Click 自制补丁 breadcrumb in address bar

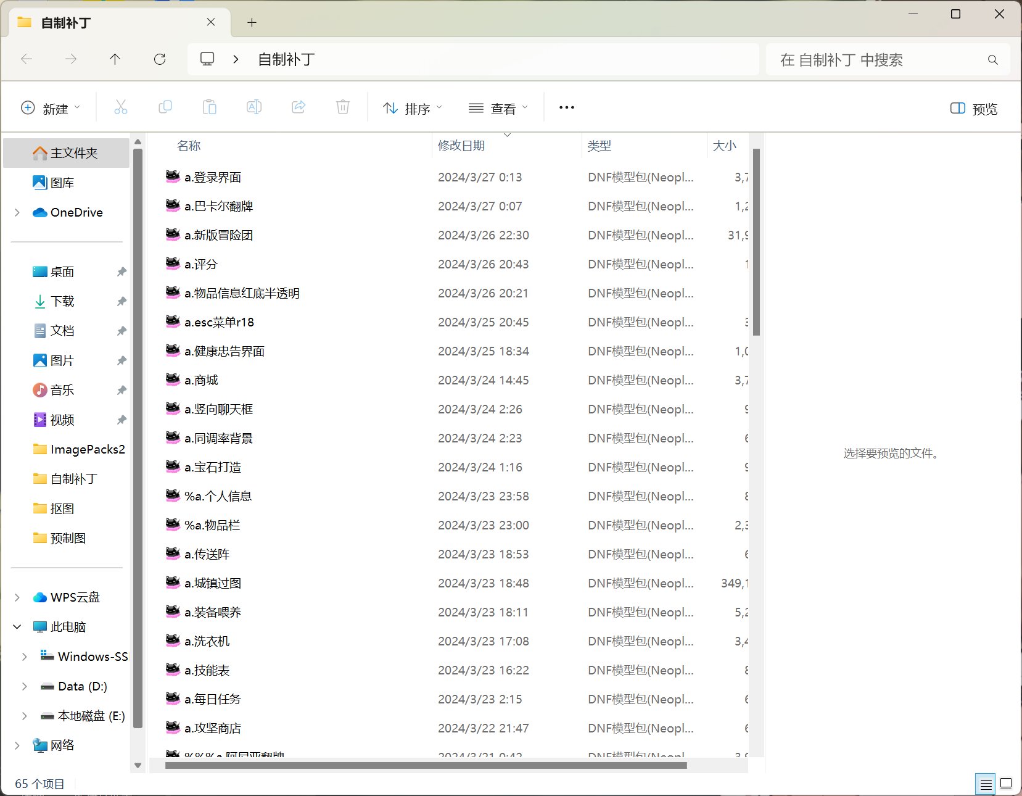coord(286,60)
